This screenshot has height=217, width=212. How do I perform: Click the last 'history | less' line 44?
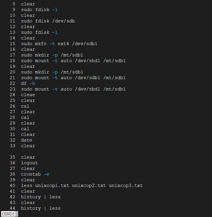click(x=41, y=208)
